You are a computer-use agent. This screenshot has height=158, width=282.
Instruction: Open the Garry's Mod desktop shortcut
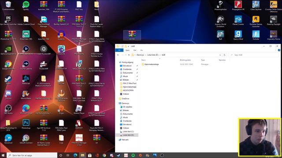pyautogui.click(x=238, y=35)
